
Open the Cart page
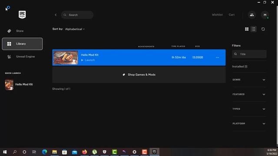point(232,15)
